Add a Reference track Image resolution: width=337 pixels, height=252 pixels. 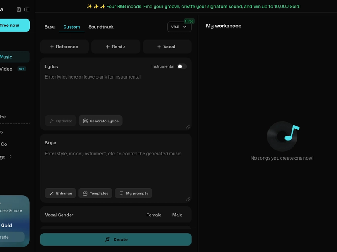pos(64,47)
